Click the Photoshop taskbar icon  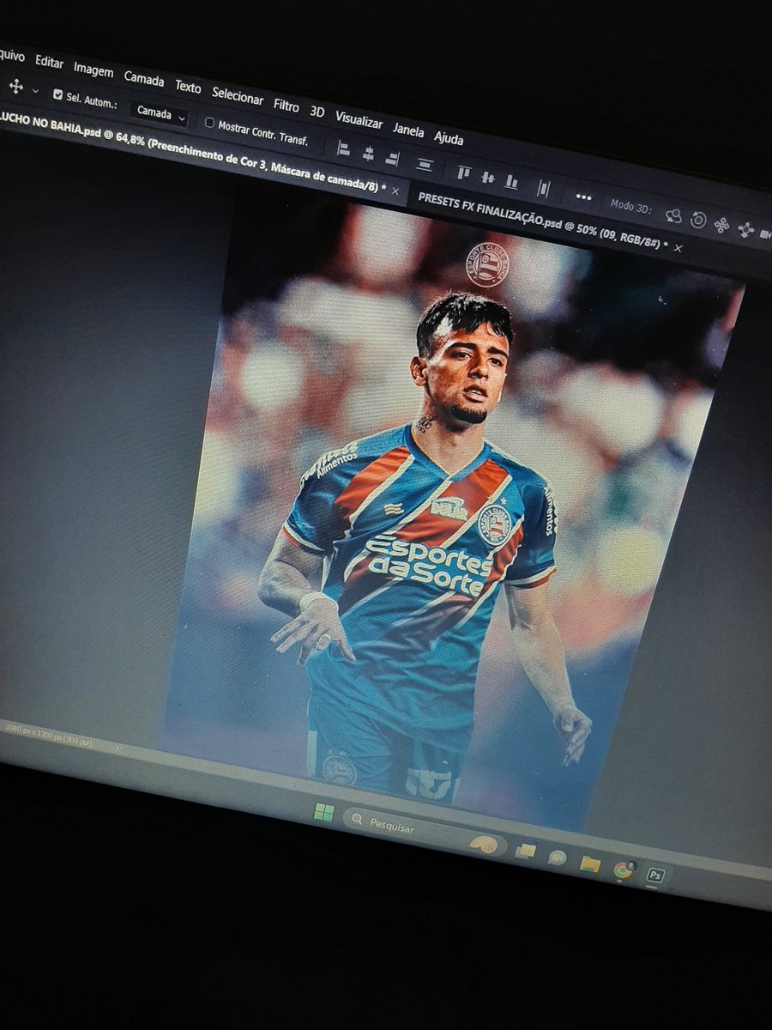(x=656, y=875)
